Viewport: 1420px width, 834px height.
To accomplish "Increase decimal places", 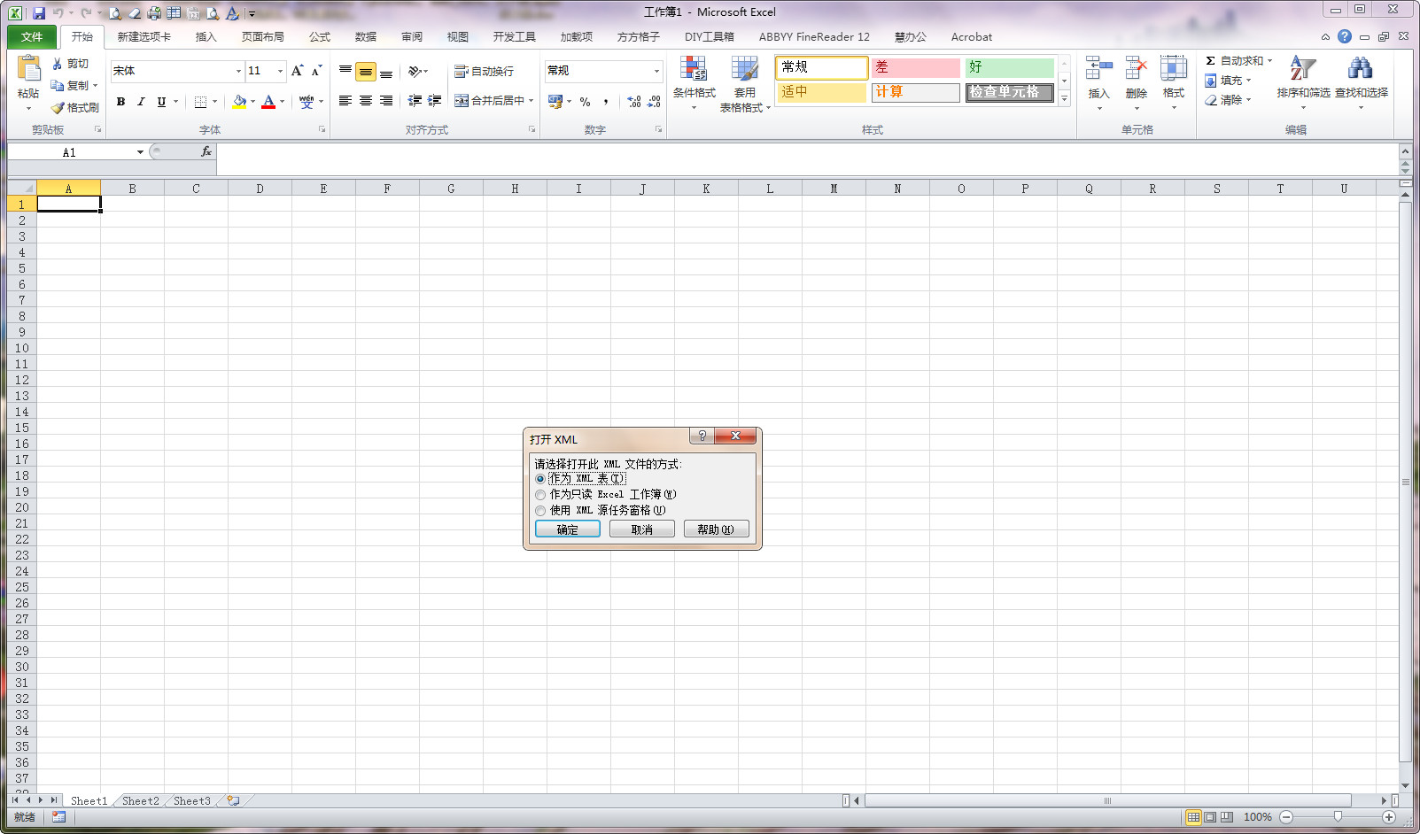I will tap(634, 102).
